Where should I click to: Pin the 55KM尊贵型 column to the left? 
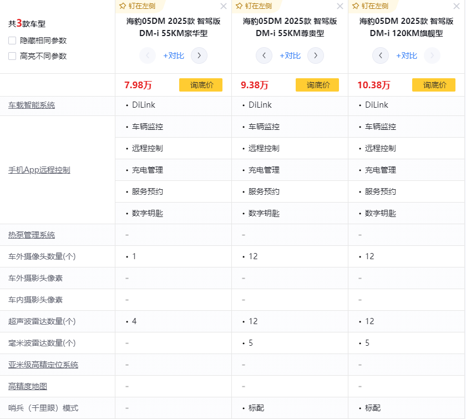[x=254, y=6]
